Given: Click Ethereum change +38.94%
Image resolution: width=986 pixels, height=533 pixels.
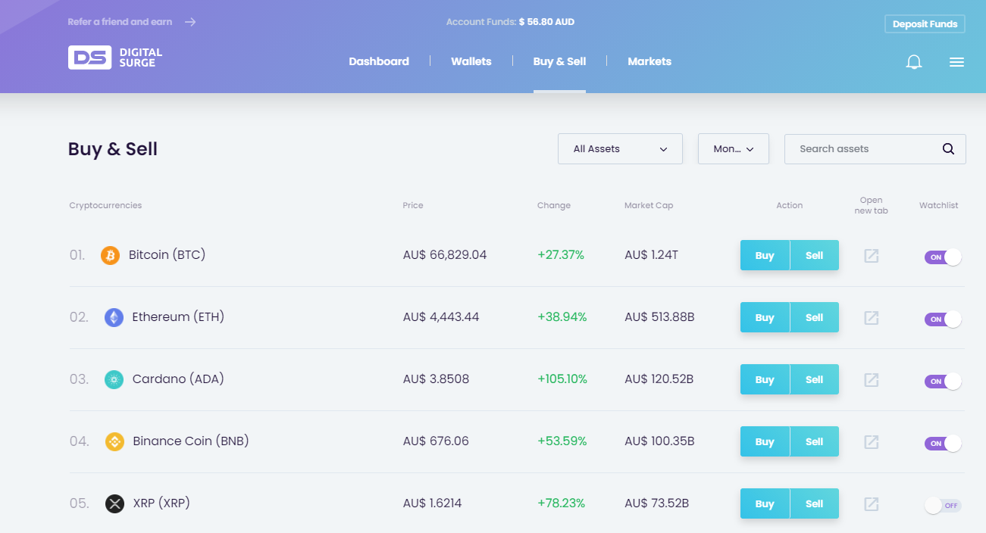Looking at the screenshot, I should (x=562, y=317).
